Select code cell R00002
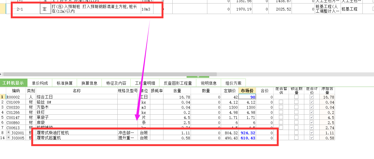374x159 pixels. [x=16, y=97]
